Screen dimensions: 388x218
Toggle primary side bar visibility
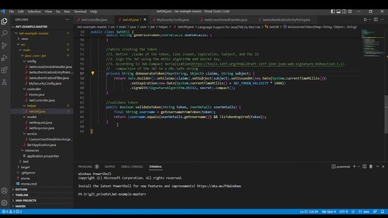[x=333, y=12]
